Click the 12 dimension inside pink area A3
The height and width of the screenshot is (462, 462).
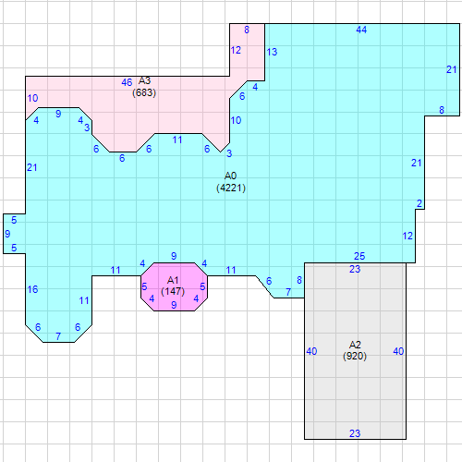pos(236,50)
